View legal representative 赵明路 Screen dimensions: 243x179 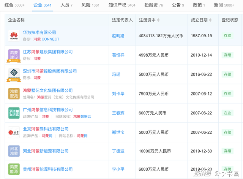pyautogui.click(x=118, y=36)
